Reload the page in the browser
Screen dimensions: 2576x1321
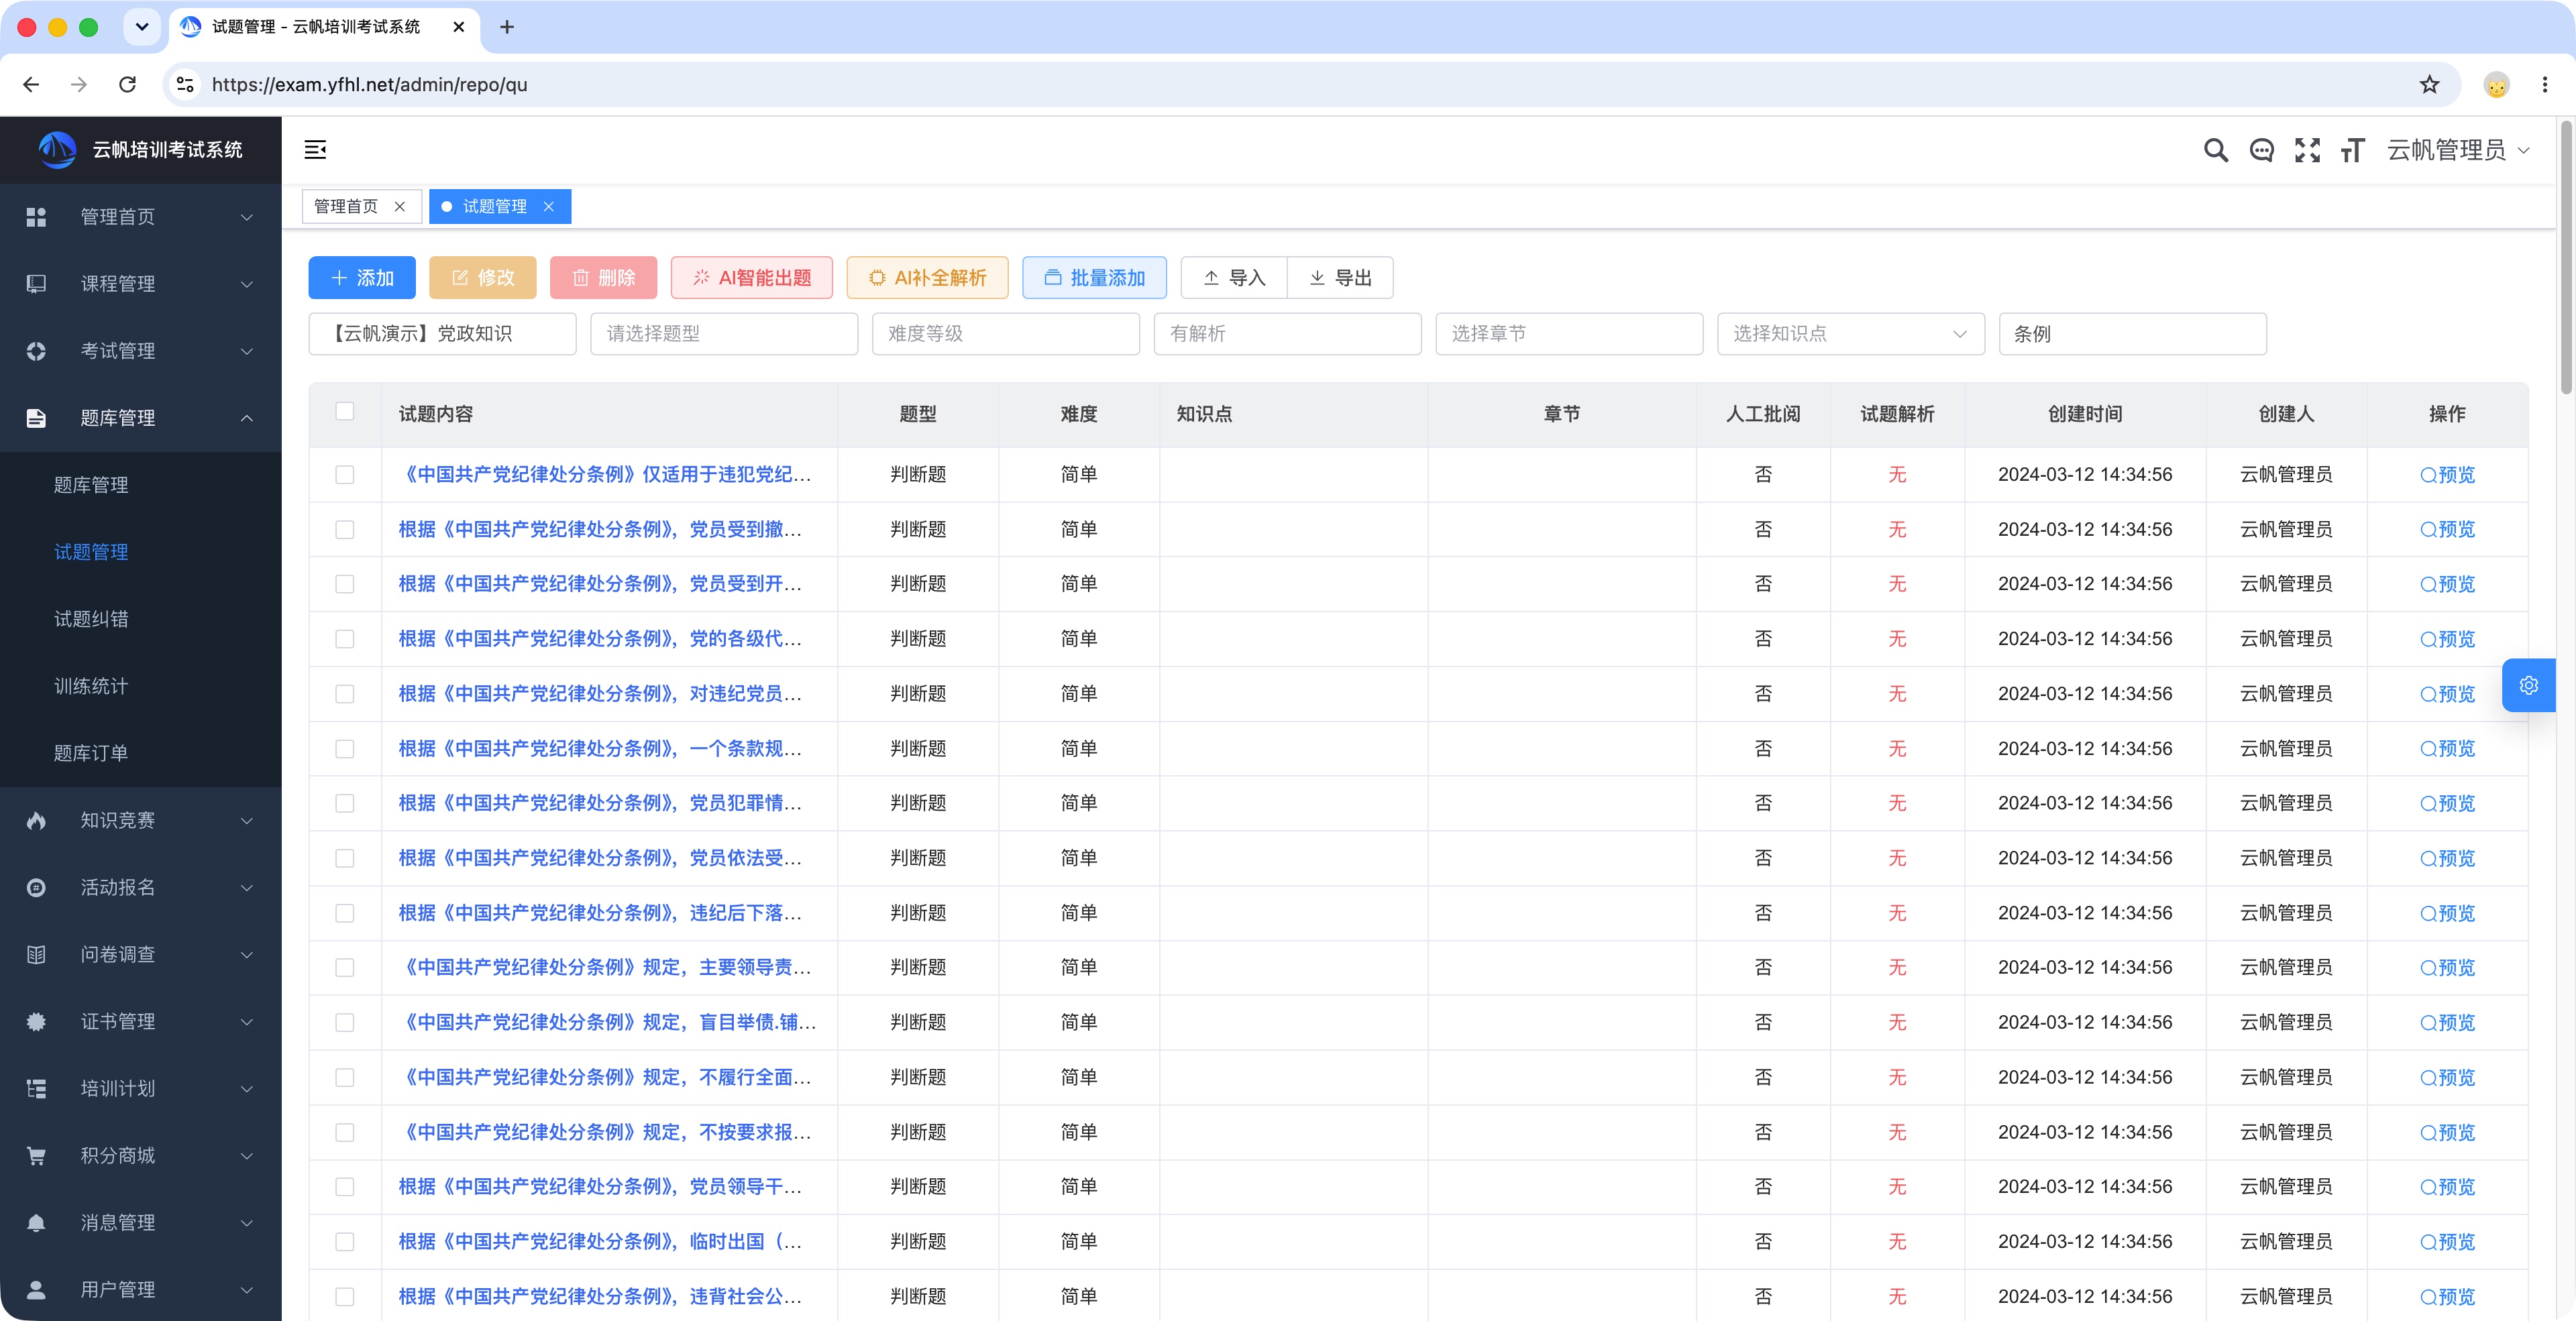click(x=127, y=85)
